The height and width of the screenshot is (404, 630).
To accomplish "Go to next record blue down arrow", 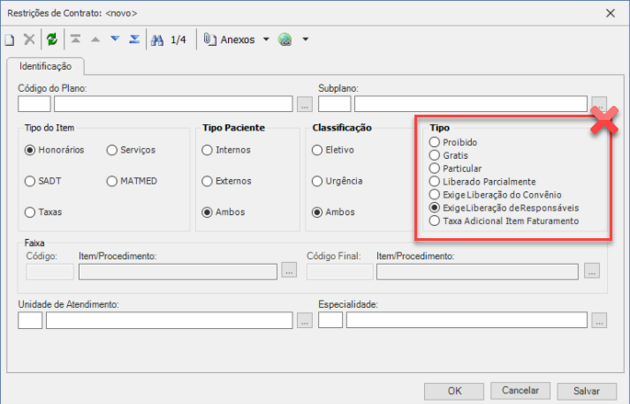I will click(116, 39).
